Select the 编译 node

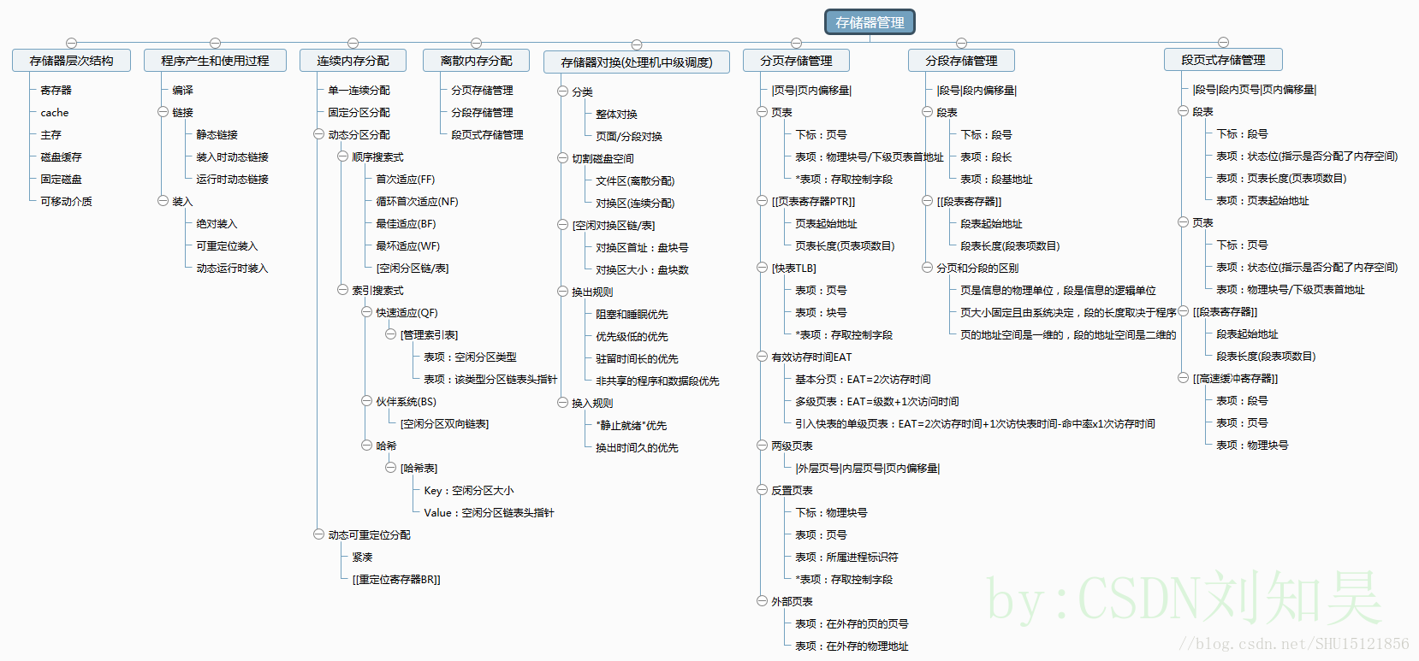point(182,90)
